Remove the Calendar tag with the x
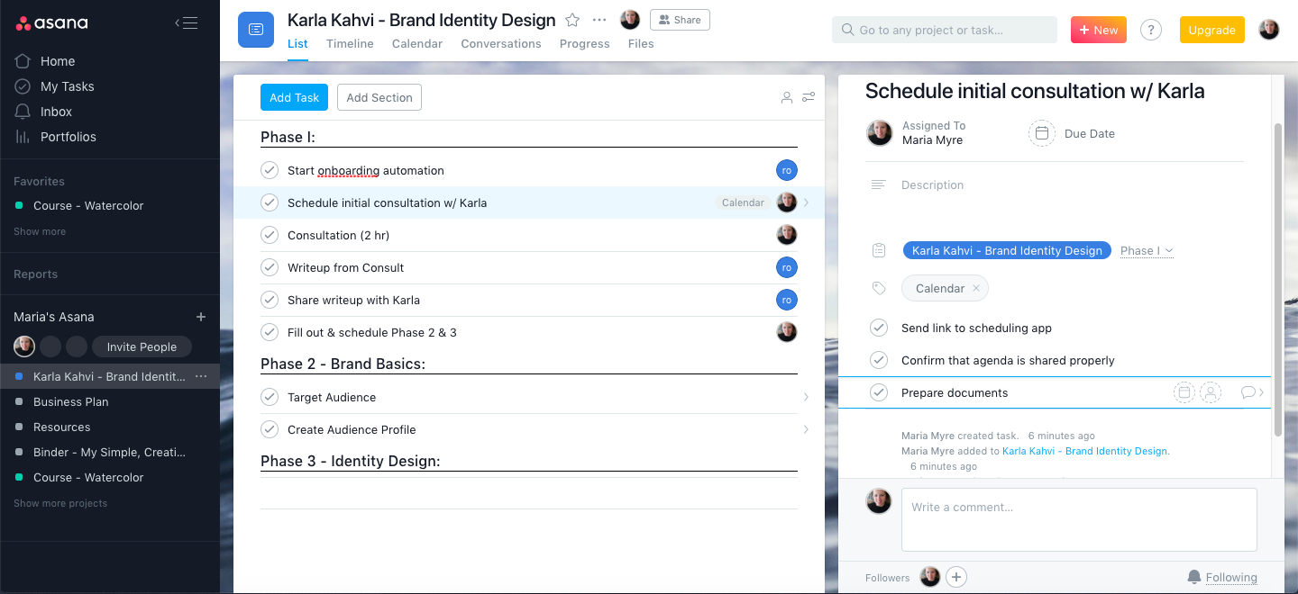Viewport: 1298px width, 594px height. pyautogui.click(x=975, y=288)
